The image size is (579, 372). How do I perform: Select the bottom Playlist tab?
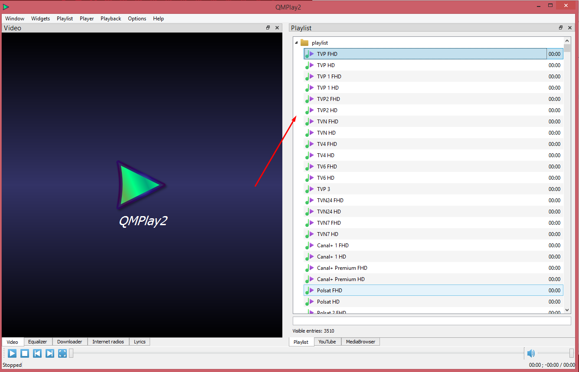pyautogui.click(x=301, y=342)
